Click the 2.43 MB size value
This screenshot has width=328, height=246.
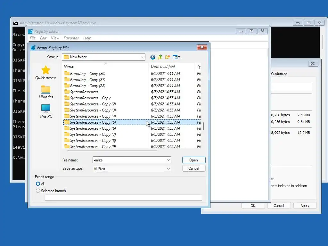click(304, 115)
